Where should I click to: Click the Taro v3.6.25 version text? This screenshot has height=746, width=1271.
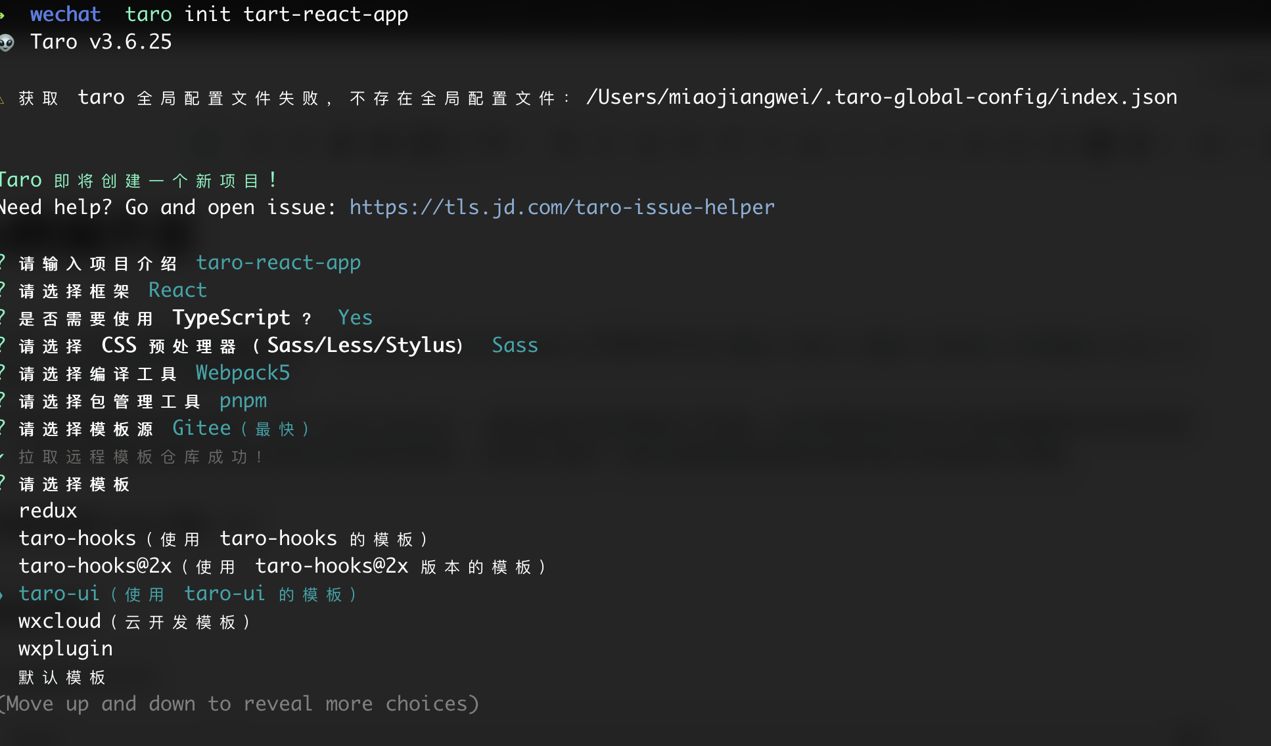tap(101, 42)
